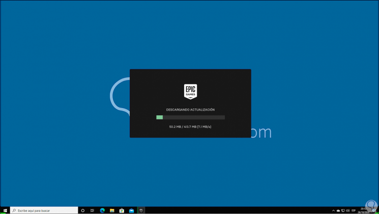Open the taskbar clock and date
This screenshot has height=214, width=379.
point(364,210)
